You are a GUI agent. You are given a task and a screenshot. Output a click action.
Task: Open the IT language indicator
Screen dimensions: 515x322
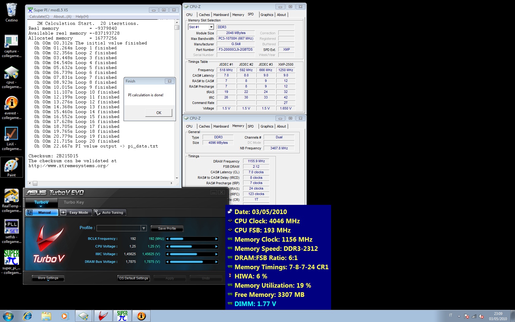click(451, 315)
